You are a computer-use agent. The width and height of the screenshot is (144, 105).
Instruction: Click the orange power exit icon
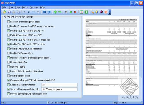(106, 12)
